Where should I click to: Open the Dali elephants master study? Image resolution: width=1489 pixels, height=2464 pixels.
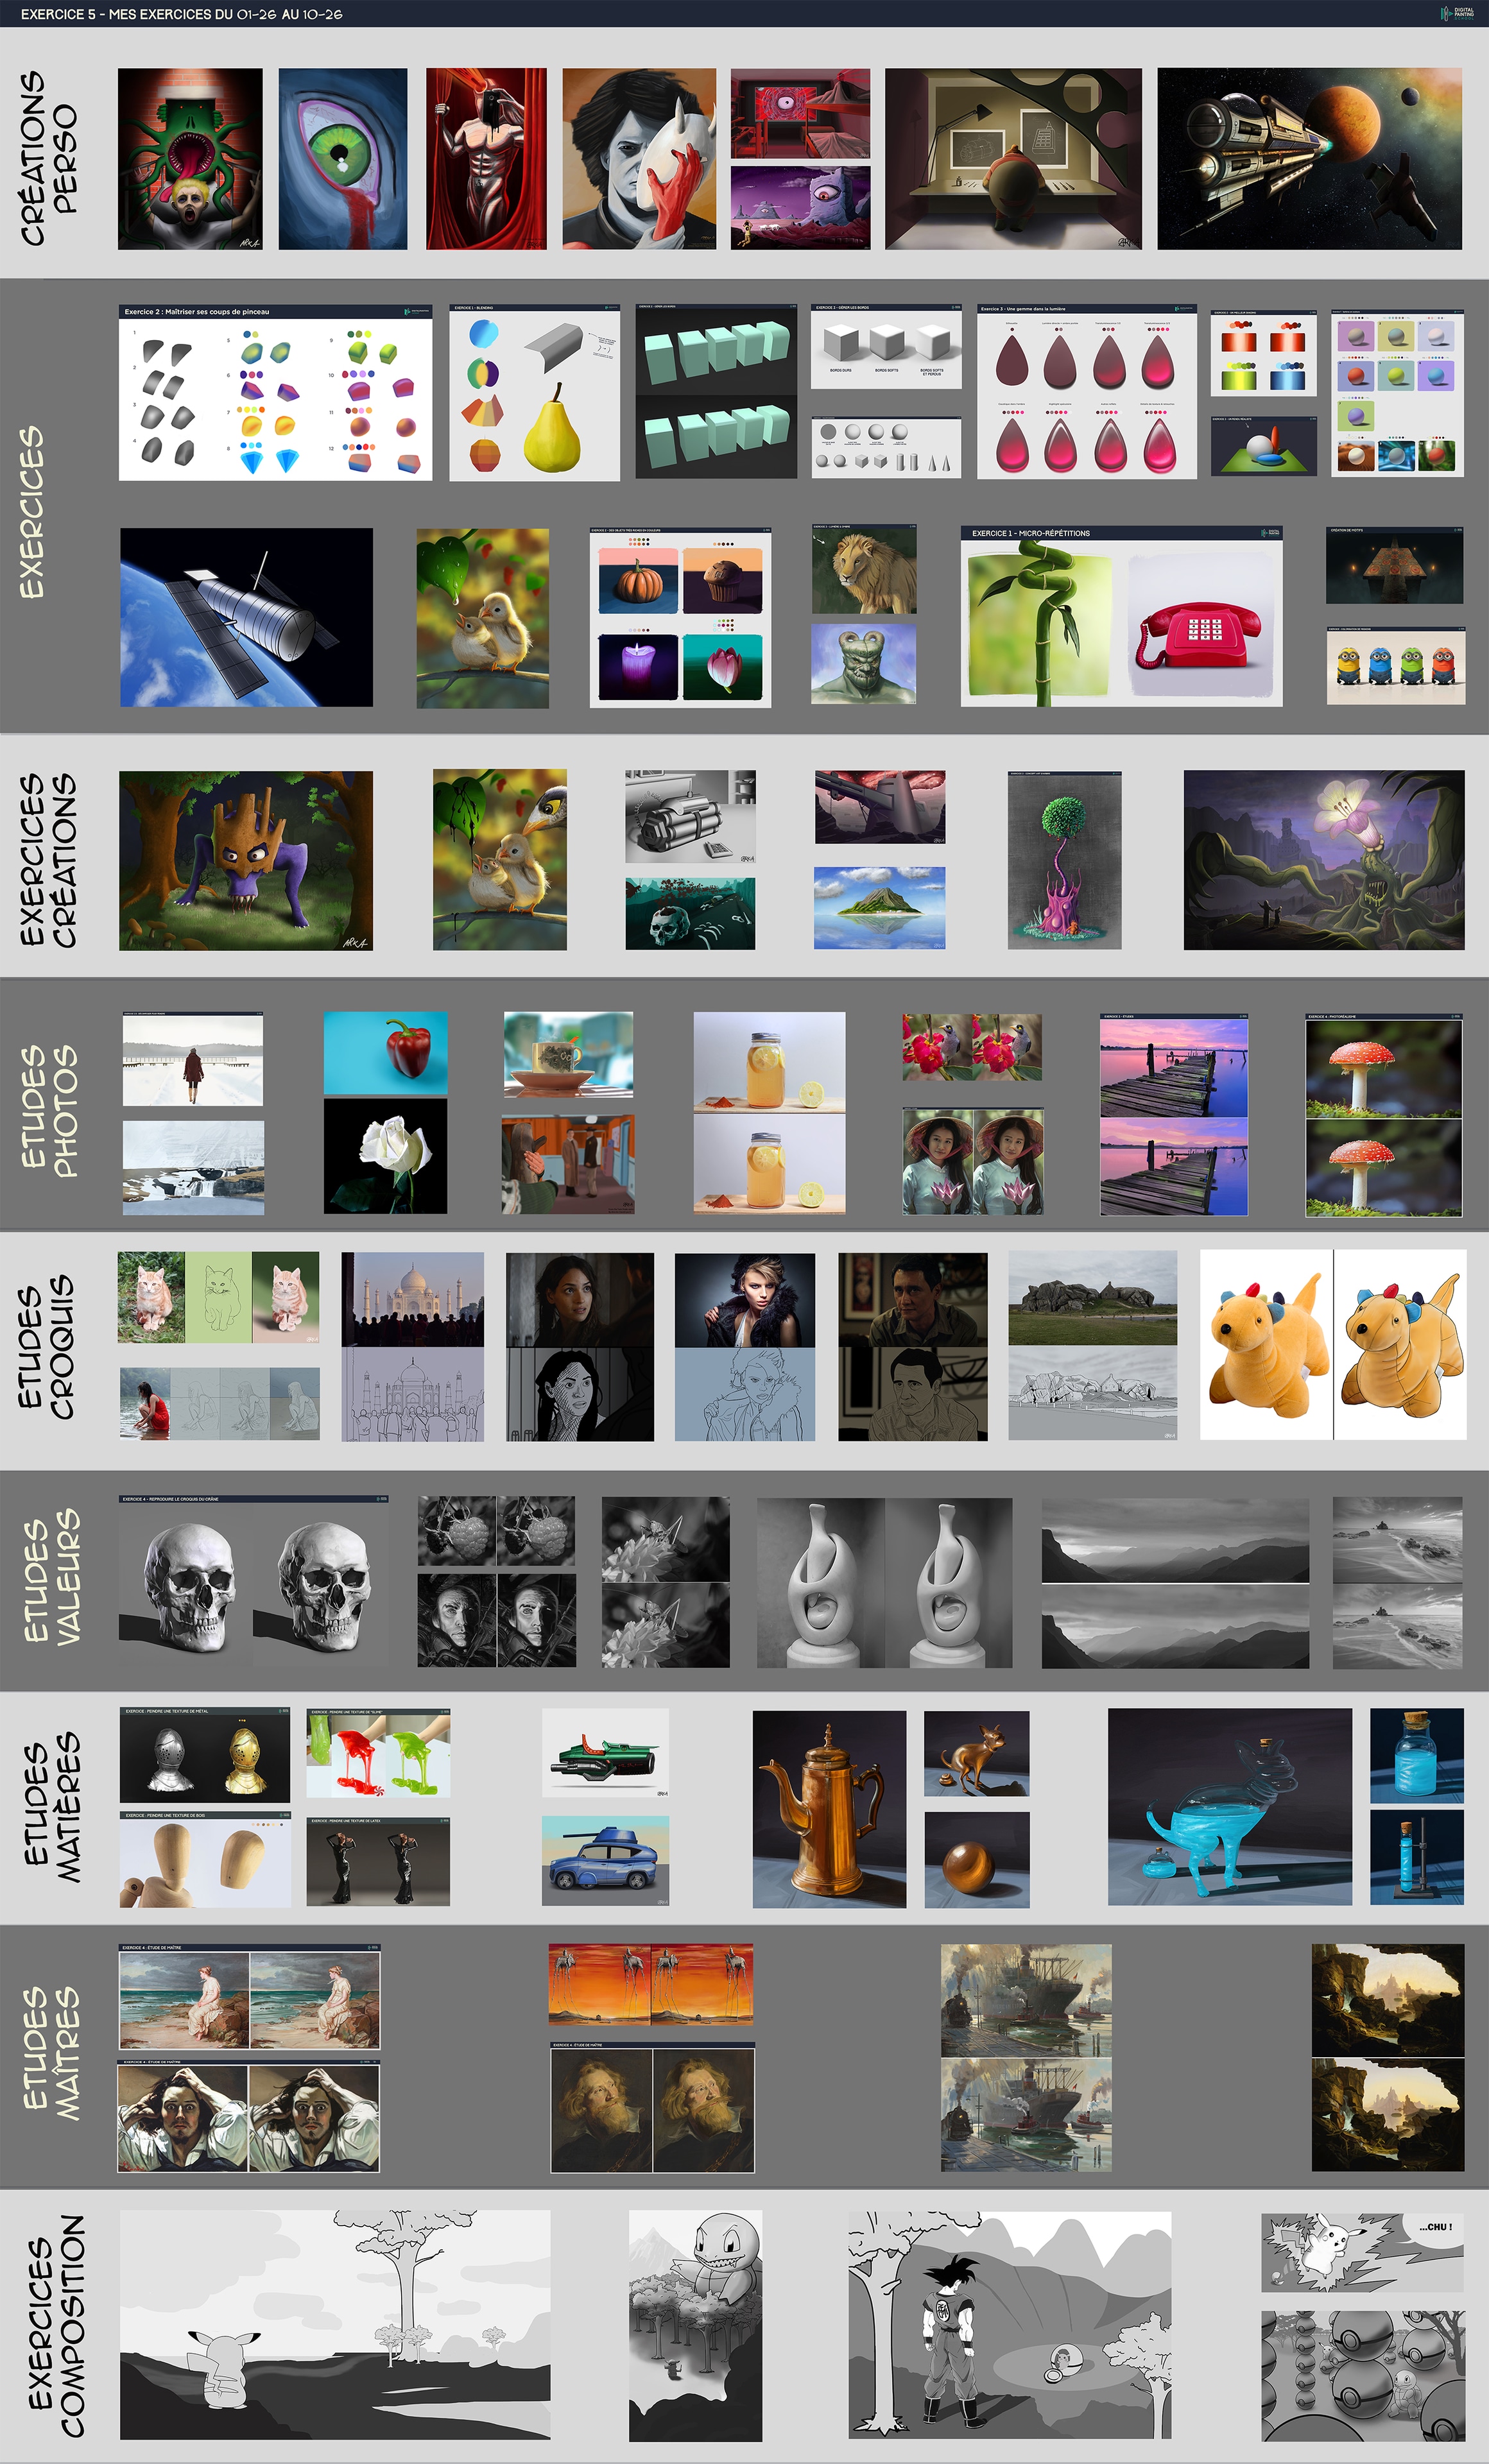click(x=651, y=1985)
